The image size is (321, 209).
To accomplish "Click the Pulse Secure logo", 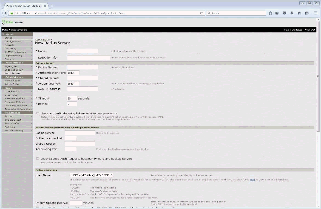I will tap(13, 22).
